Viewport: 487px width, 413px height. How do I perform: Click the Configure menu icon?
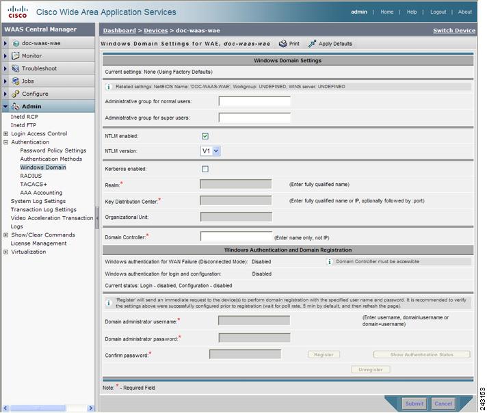click(15, 94)
